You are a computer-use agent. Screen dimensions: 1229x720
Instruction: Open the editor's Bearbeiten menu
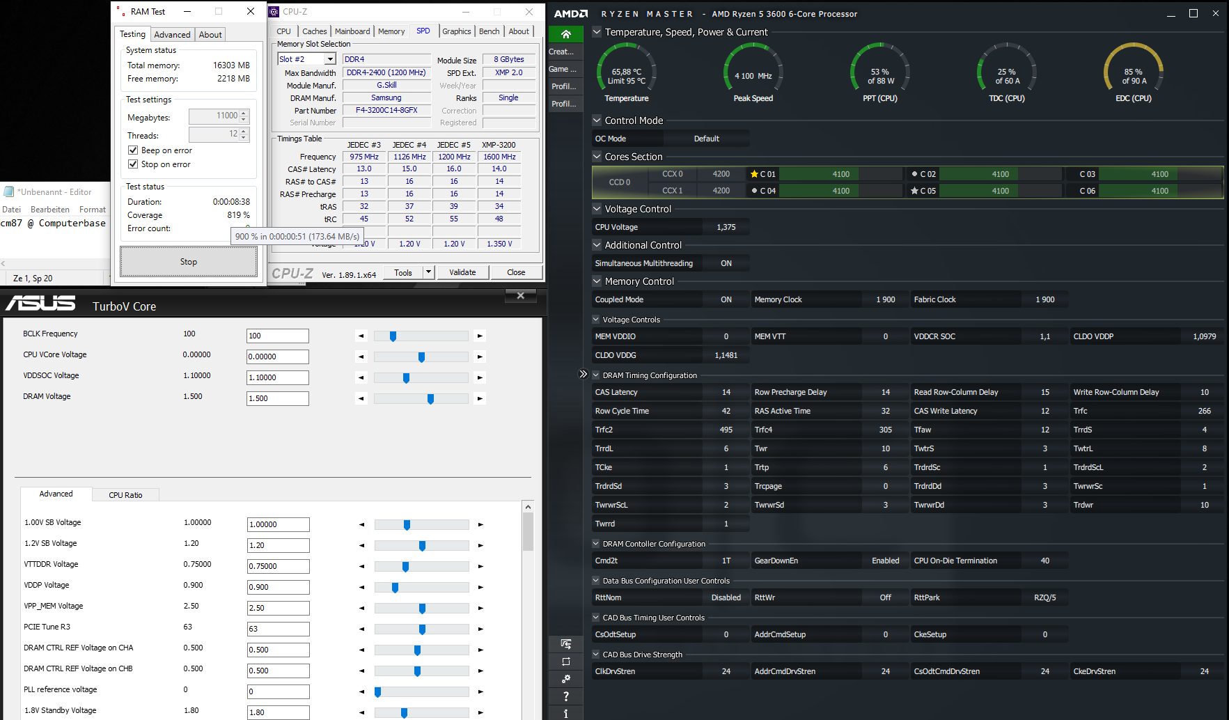pyautogui.click(x=50, y=210)
